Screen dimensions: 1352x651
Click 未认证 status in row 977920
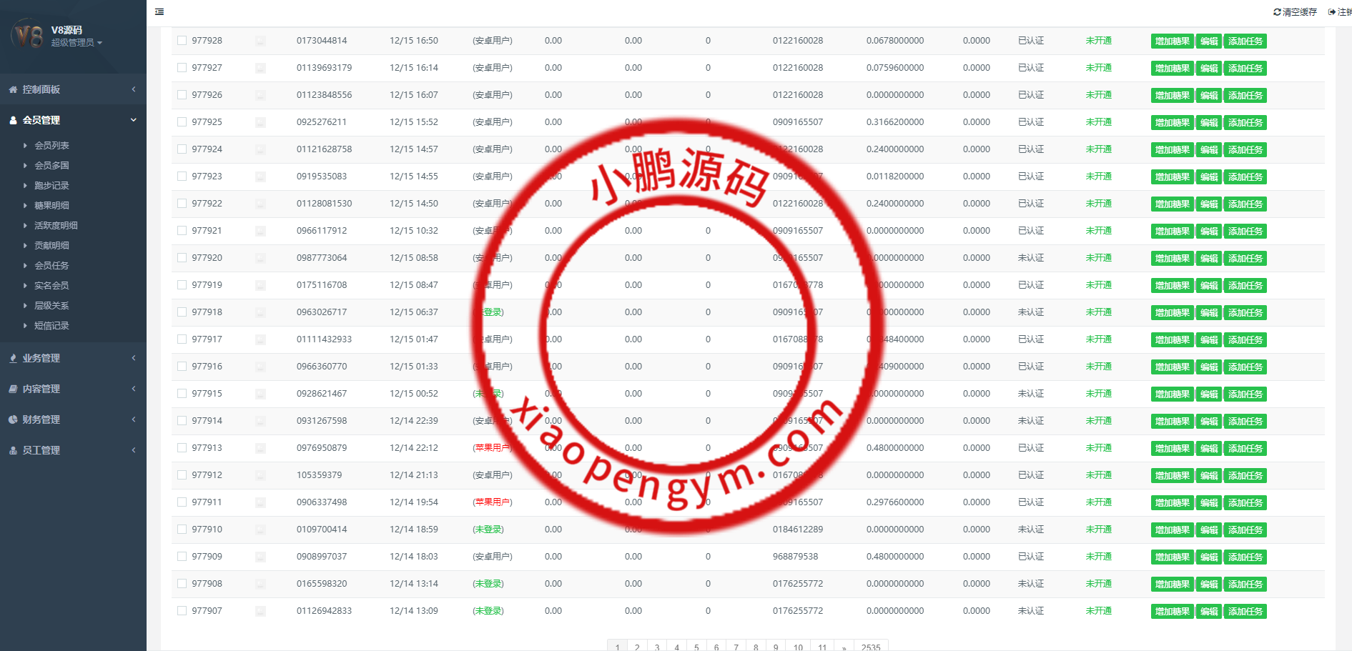tap(1031, 258)
